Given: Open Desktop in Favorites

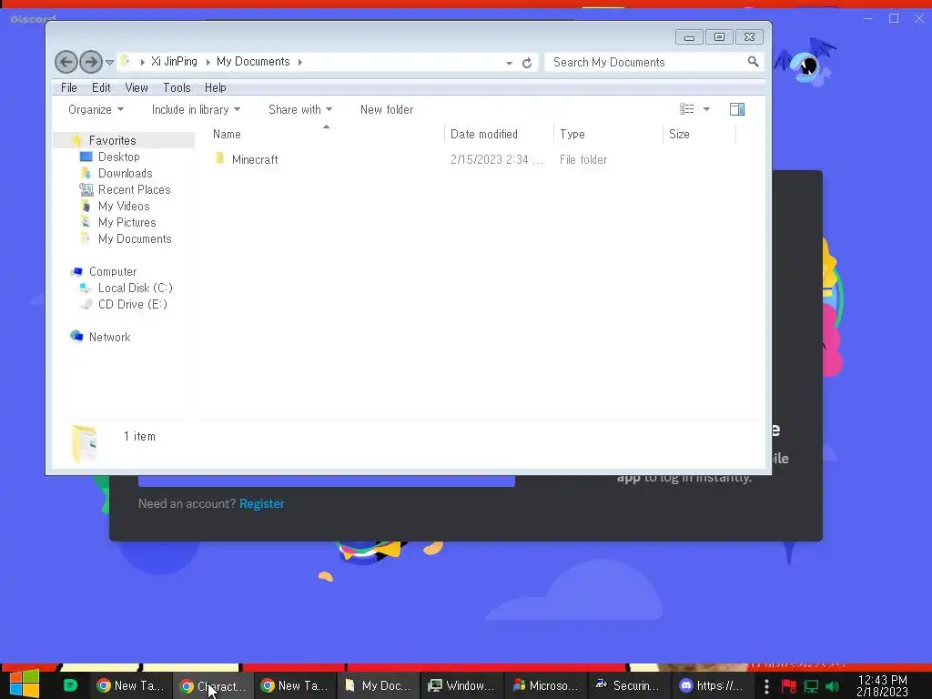Looking at the screenshot, I should tap(119, 157).
